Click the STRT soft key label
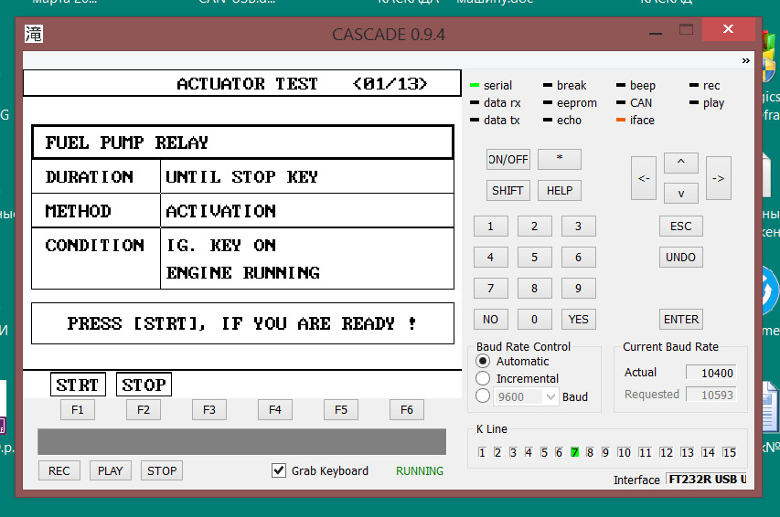 (78, 385)
